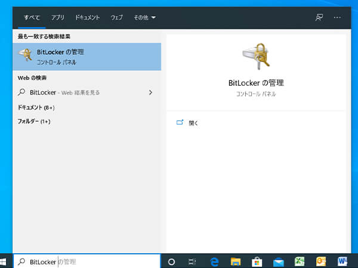Viewport: 358px width, 268px height.
Task: Click the 最も一致する検索結果 heading
Action: point(44,36)
